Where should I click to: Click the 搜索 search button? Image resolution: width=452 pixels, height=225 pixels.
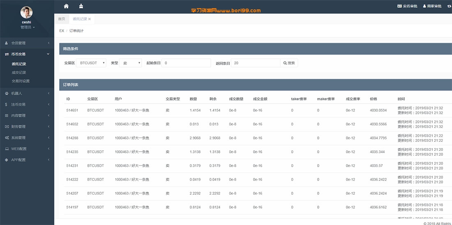[289, 63]
